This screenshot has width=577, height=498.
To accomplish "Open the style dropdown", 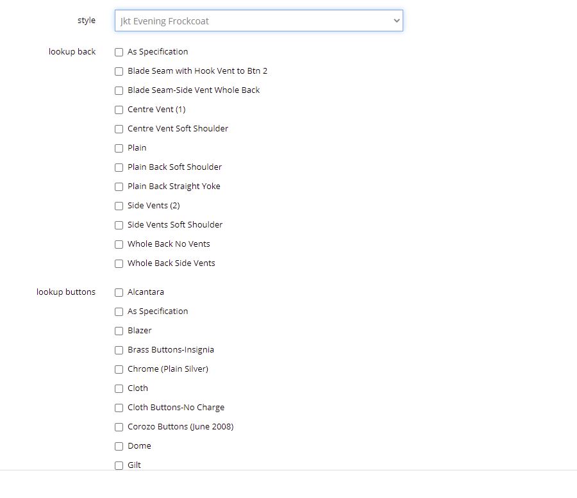I will pos(258,21).
